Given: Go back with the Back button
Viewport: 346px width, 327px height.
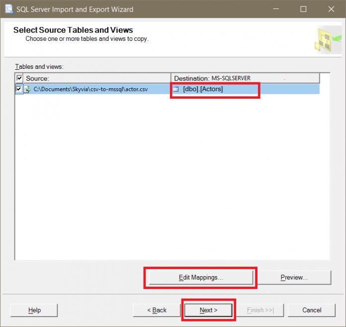Looking at the screenshot, I should (x=157, y=310).
